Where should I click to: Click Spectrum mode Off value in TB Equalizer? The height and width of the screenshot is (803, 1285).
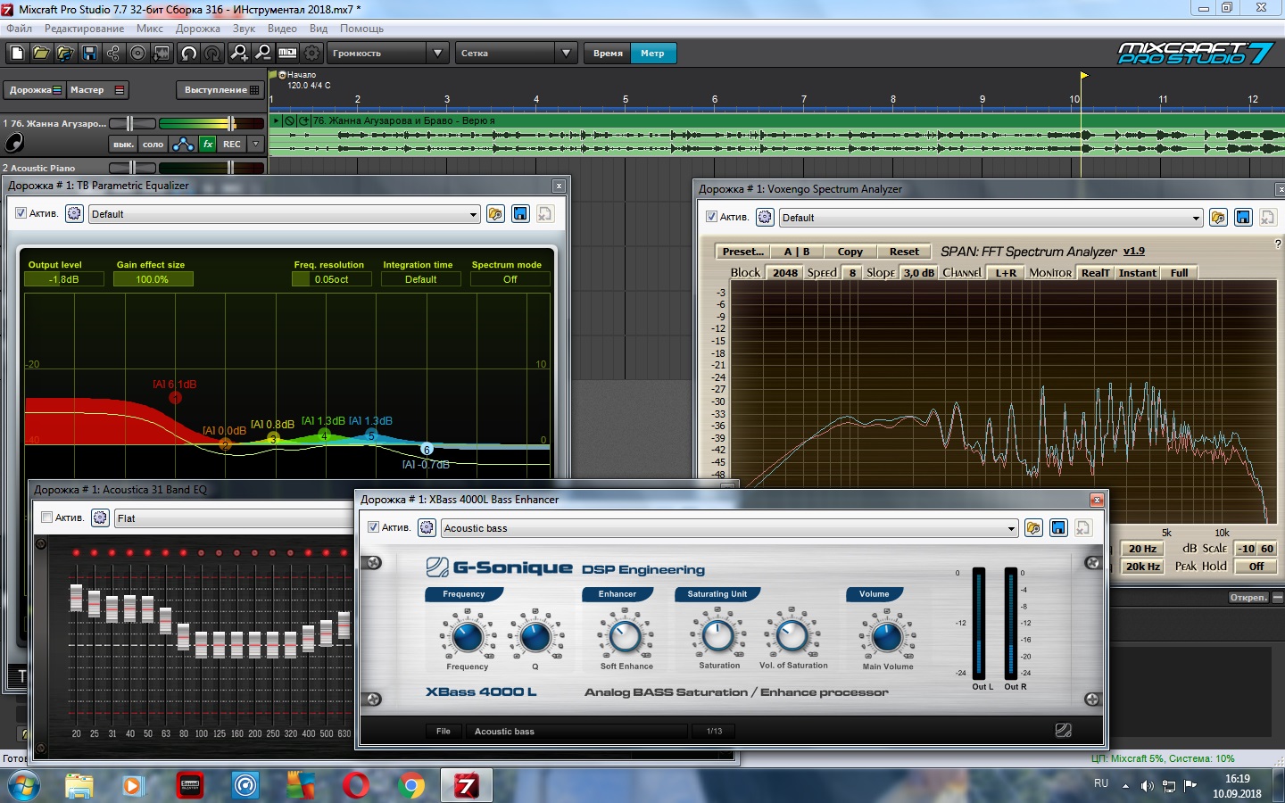tap(510, 279)
